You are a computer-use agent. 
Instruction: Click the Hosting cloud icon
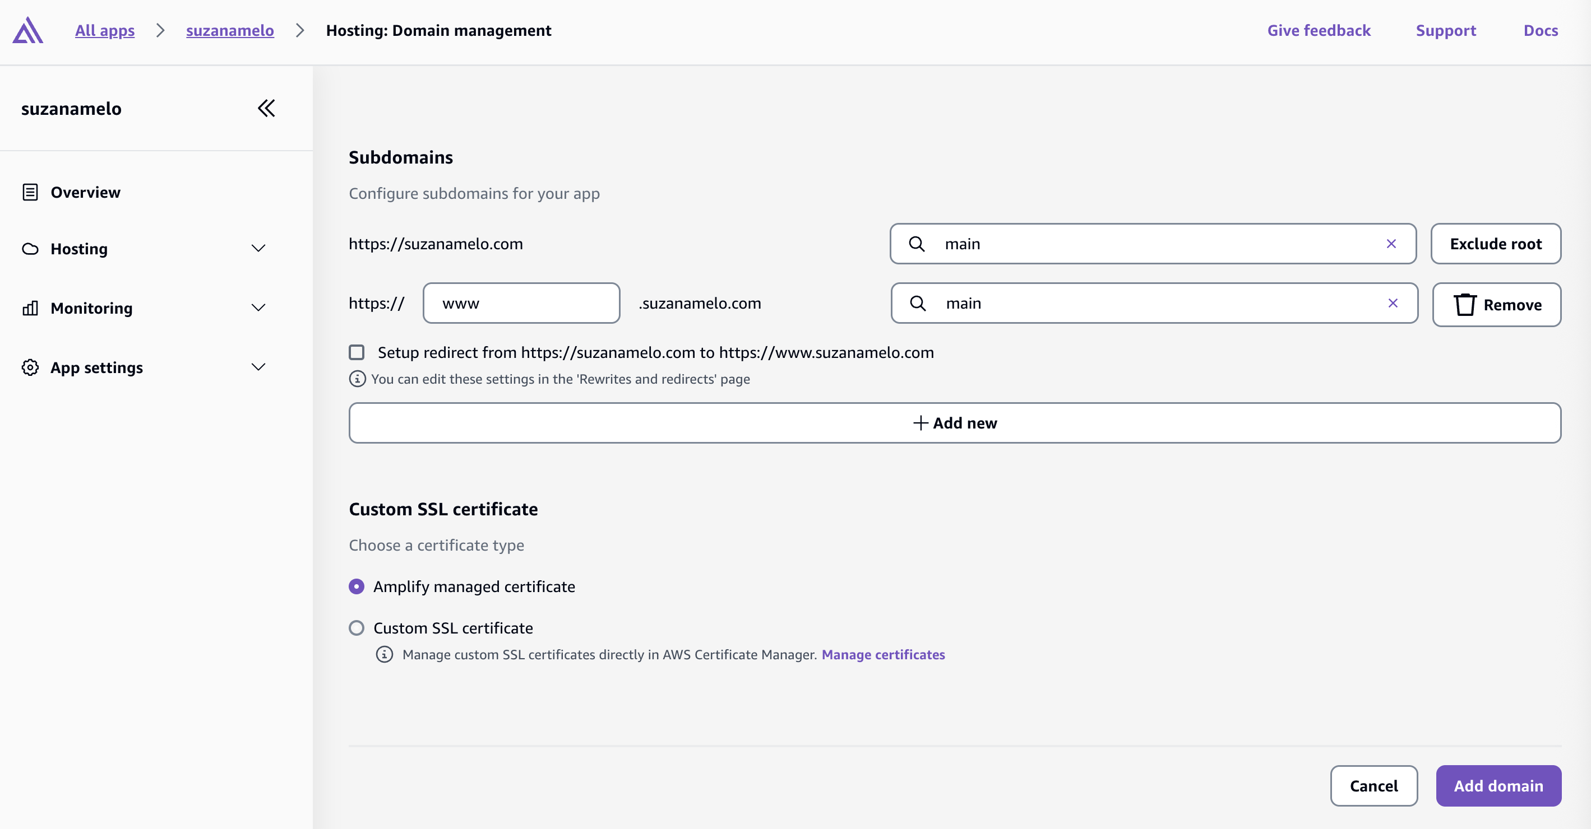(29, 249)
